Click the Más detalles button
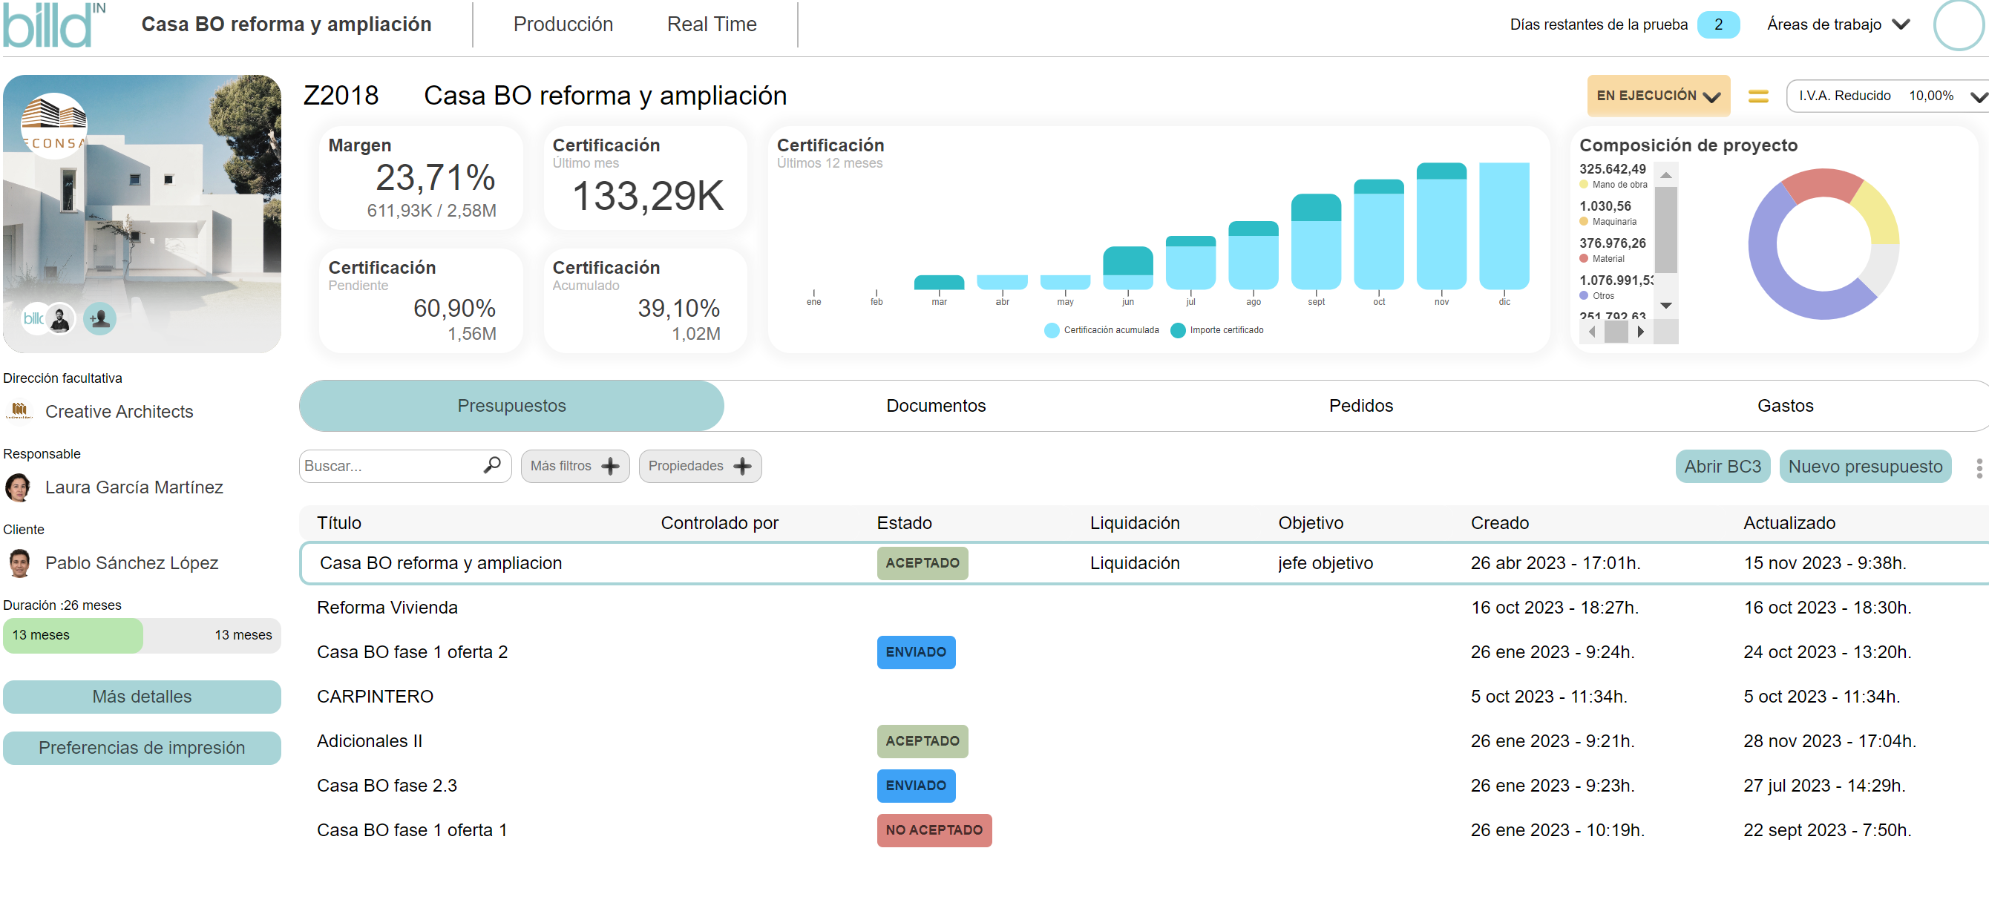 (142, 696)
